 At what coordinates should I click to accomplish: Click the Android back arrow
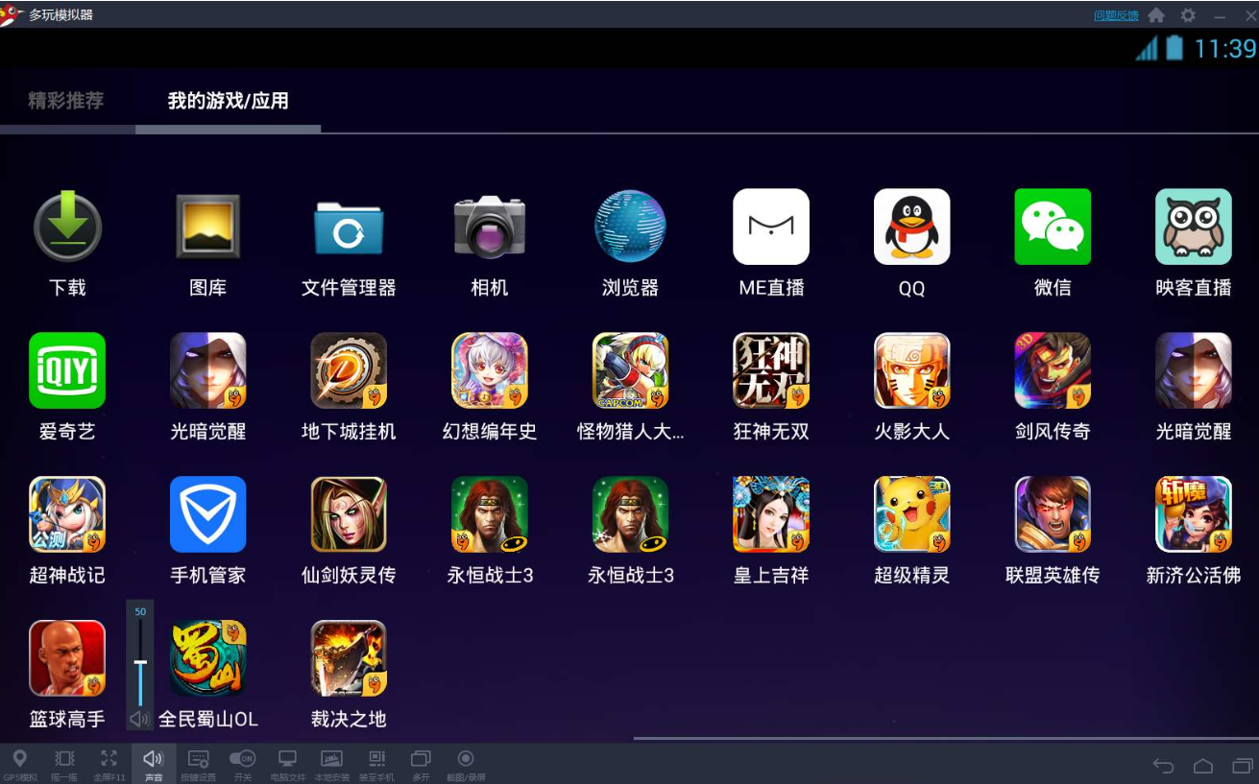pos(1163,766)
